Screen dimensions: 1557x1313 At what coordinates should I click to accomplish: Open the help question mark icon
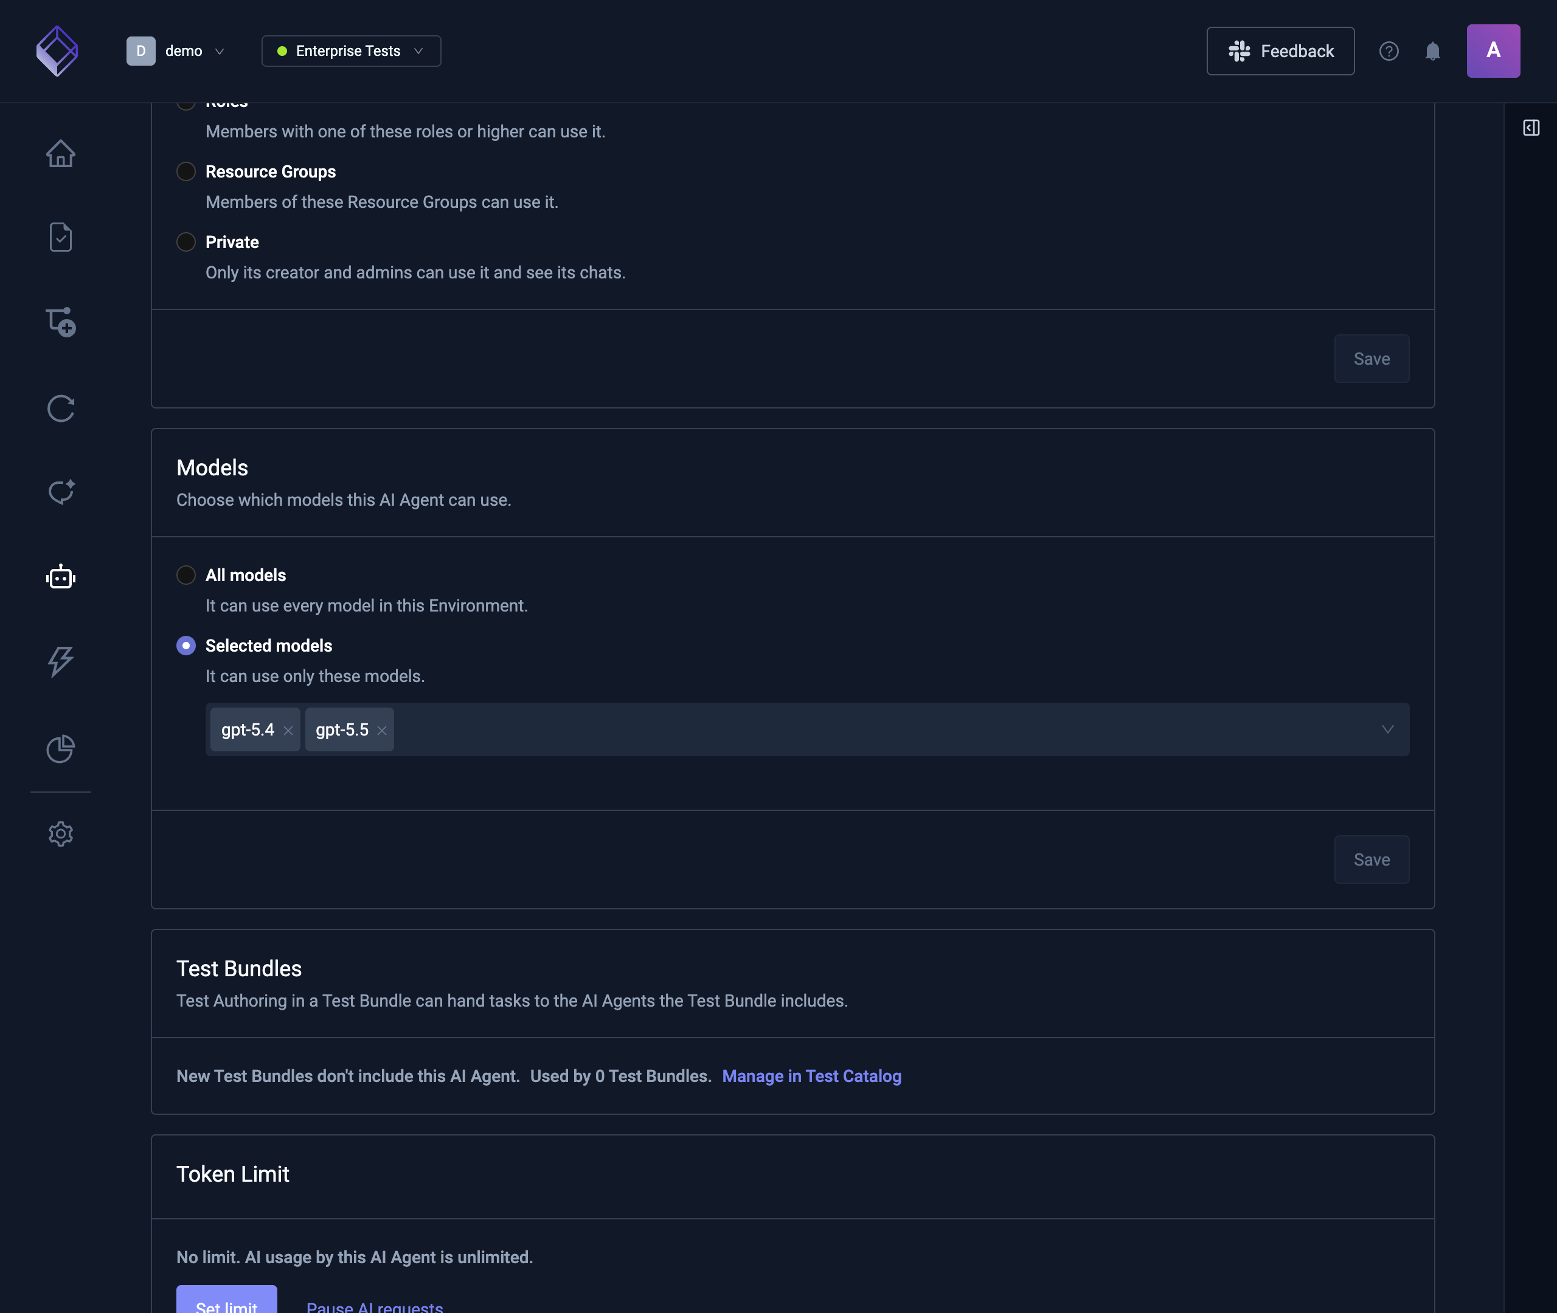[1389, 50]
